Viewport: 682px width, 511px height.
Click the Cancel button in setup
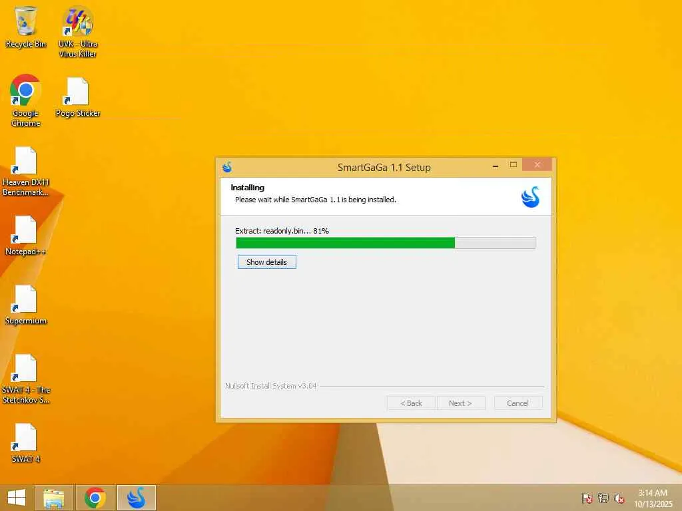(x=517, y=403)
